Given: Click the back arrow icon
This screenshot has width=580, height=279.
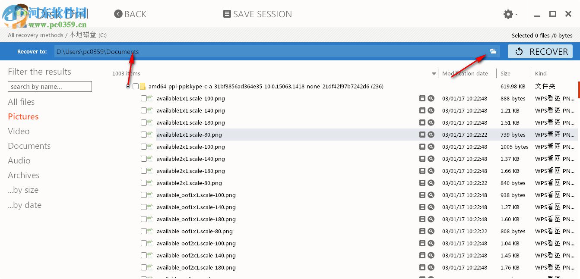Looking at the screenshot, I should (x=118, y=14).
